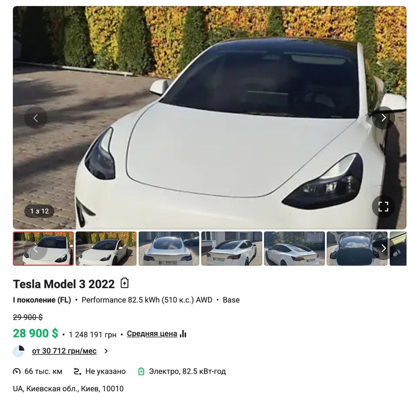Image resolution: width=414 pixels, height=397 pixels.
Task: Advance to next photo in main gallery
Action: point(383,118)
